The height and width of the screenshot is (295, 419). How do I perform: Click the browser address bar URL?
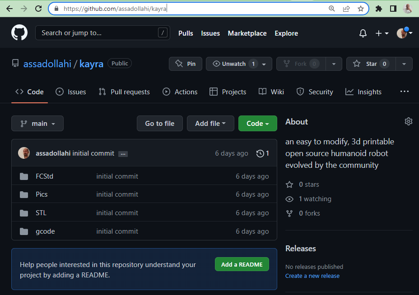click(x=115, y=9)
